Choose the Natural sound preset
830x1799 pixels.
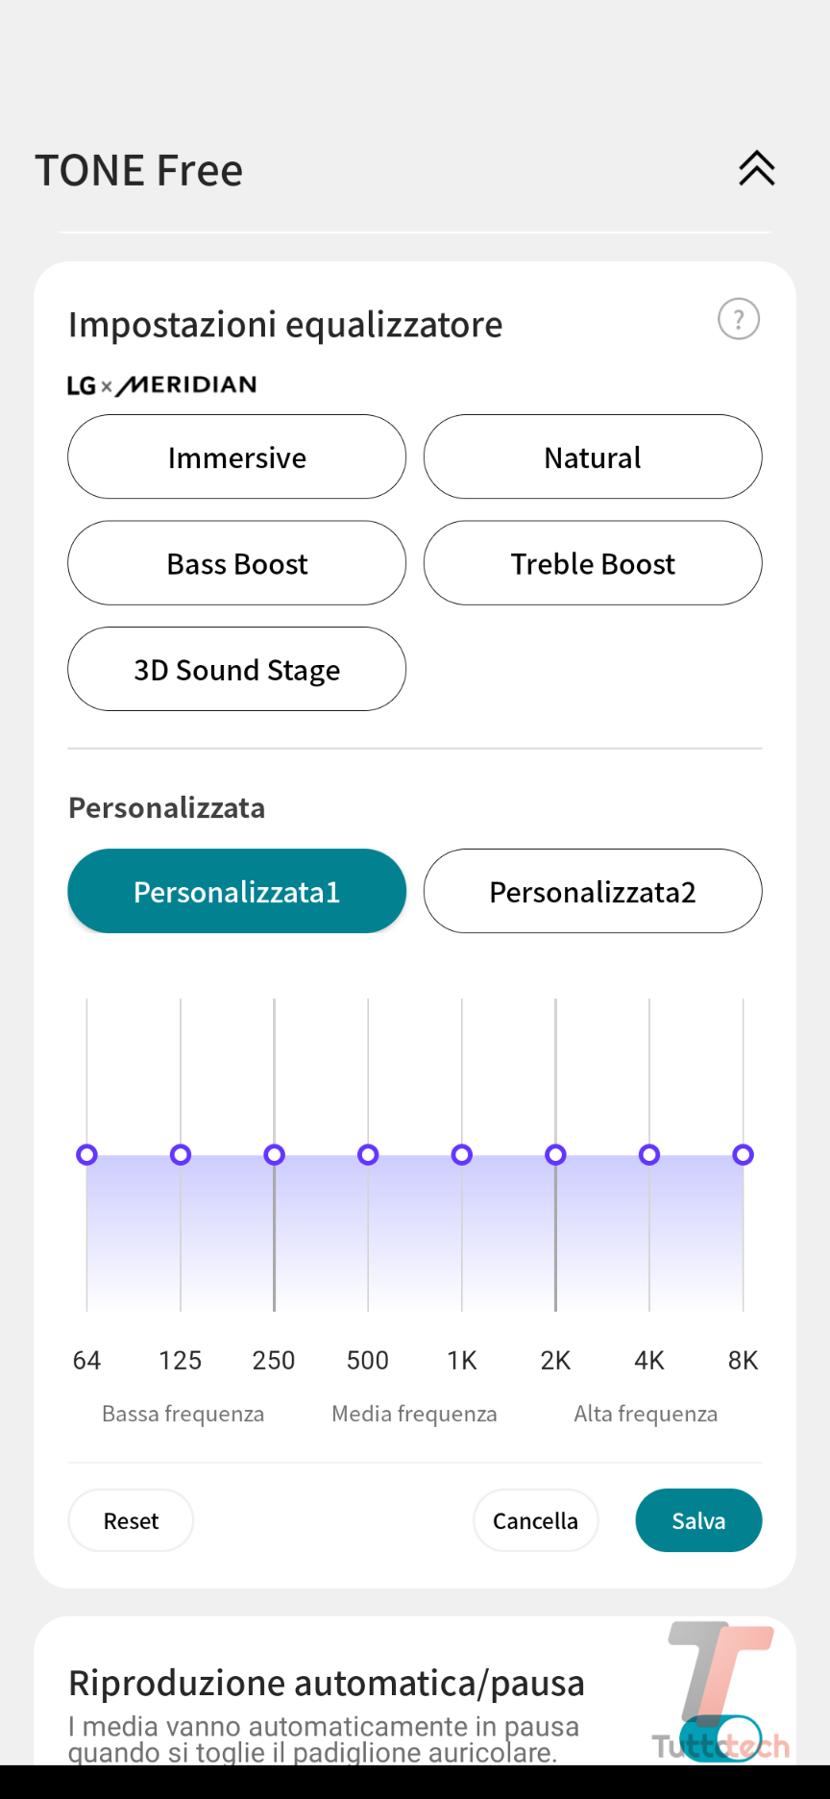[593, 457]
